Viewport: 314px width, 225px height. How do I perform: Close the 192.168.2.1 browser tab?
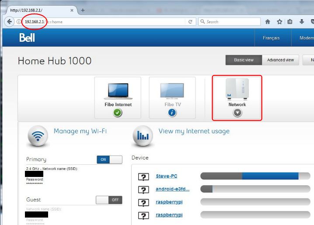(x=72, y=10)
